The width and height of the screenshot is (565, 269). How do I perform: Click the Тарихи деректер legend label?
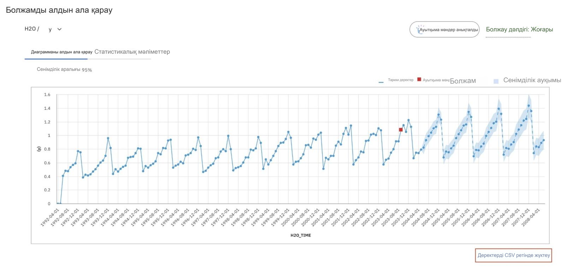400,80
